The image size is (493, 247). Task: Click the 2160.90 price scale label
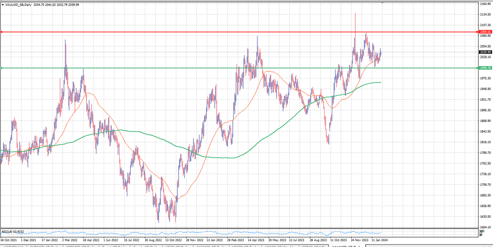coord(486,4)
